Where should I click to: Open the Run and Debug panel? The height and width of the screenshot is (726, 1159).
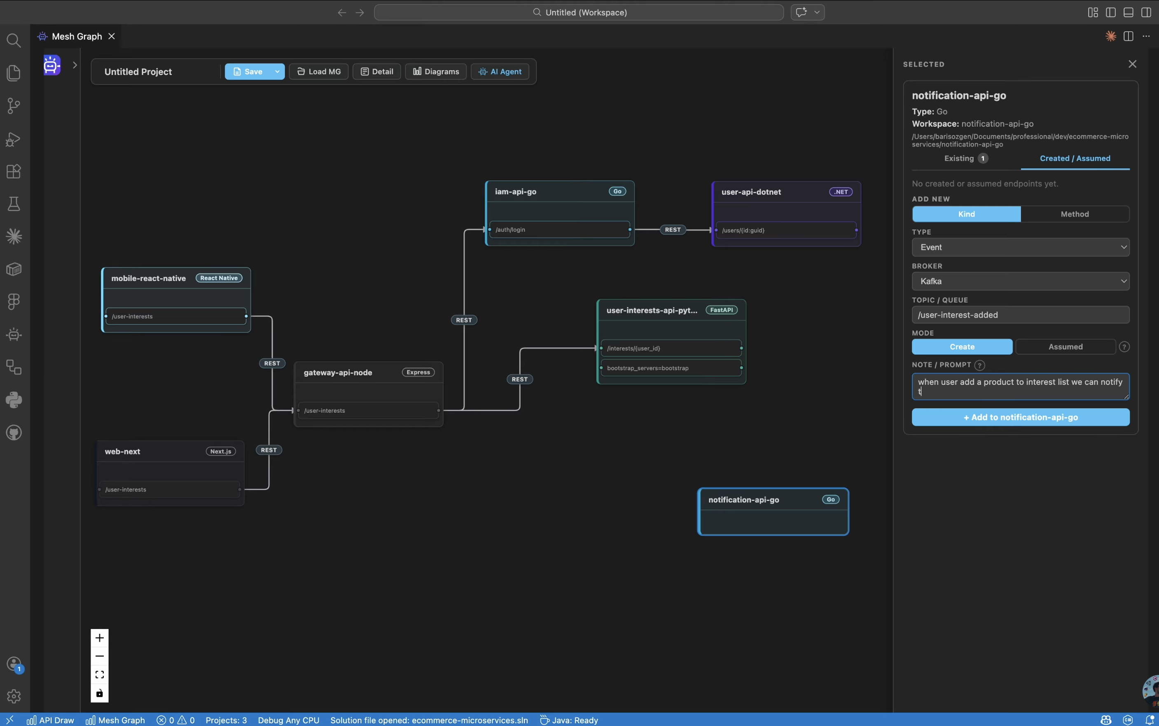pos(14,139)
